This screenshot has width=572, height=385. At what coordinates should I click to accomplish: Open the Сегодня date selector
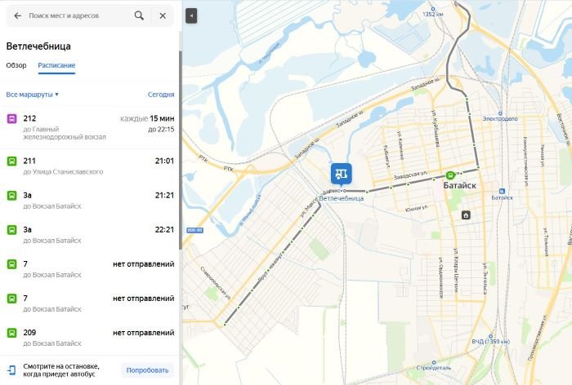tap(161, 95)
